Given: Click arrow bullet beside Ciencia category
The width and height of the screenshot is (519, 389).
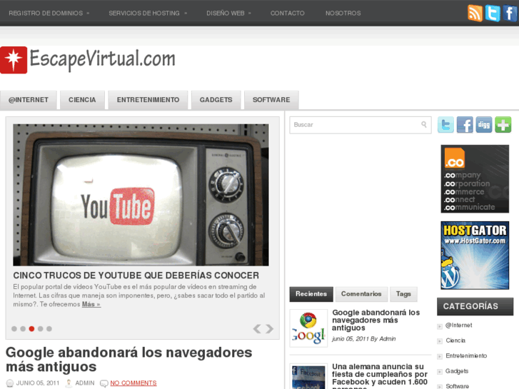Looking at the screenshot, I should pos(440,341).
